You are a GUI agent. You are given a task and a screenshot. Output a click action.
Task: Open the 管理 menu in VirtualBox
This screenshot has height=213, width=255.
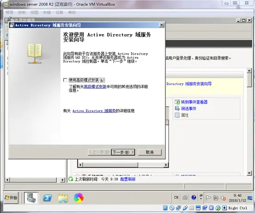(9, 12)
